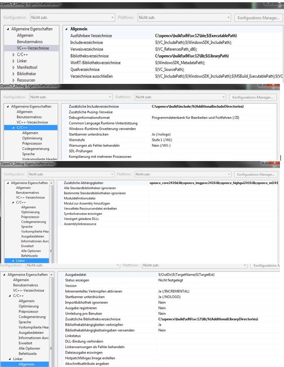Select the Verweisverzeichnisse property row
The image size is (284, 367).
173,49
